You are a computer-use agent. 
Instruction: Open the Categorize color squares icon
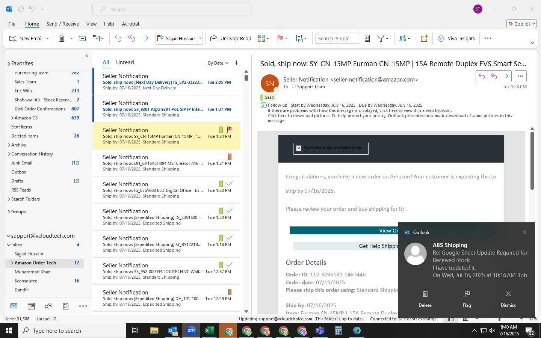click(x=261, y=38)
